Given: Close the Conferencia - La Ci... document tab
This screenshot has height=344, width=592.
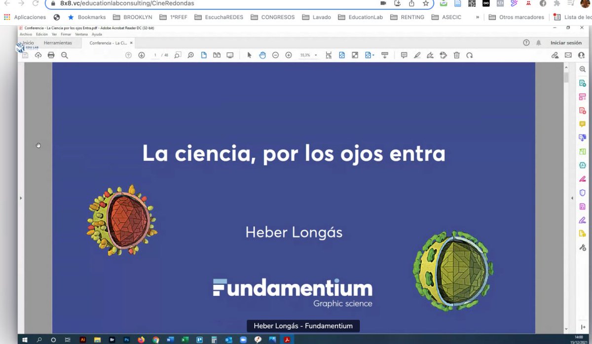Looking at the screenshot, I should coord(131,43).
